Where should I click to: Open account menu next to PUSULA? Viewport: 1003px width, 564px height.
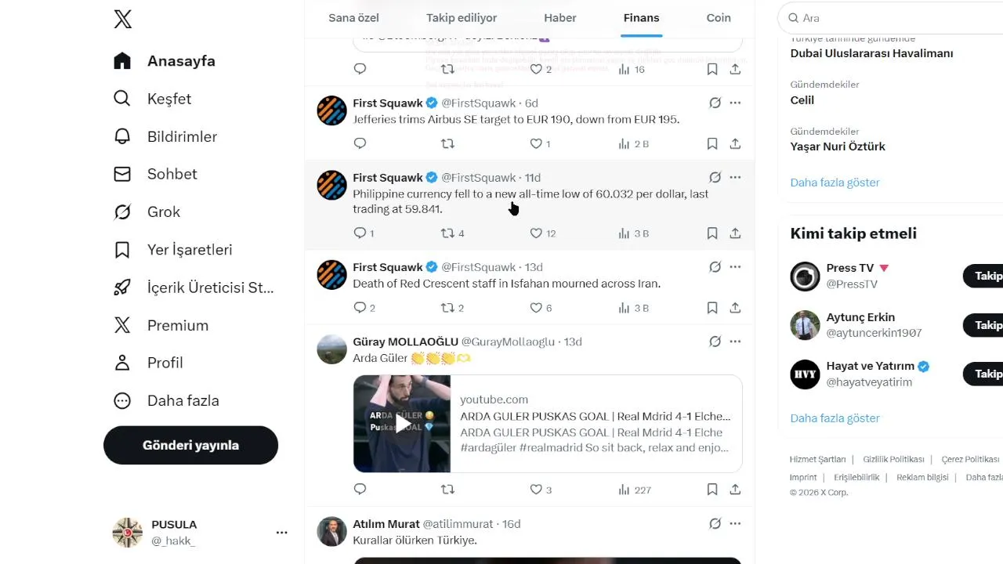tap(281, 533)
